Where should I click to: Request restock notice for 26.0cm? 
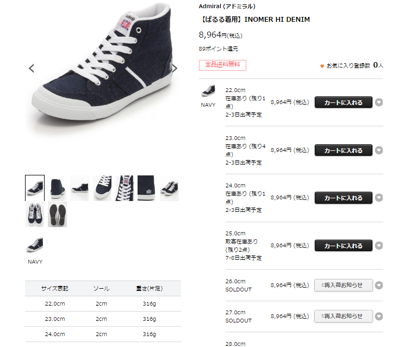[x=344, y=285]
